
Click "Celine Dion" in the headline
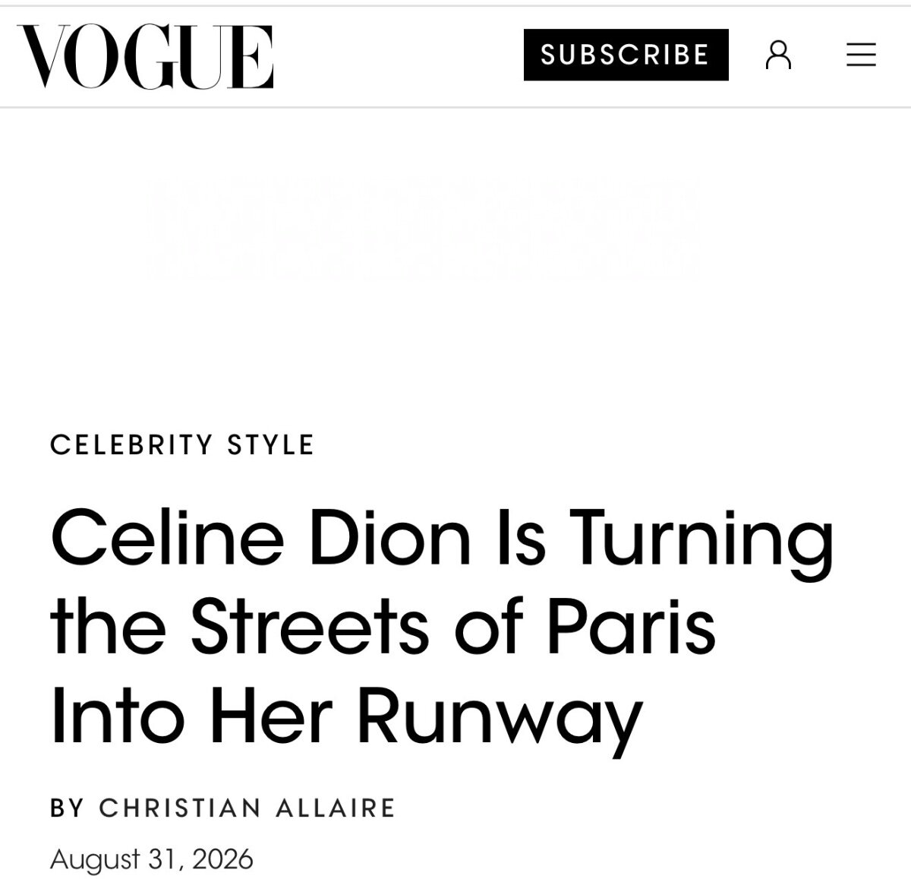click(x=254, y=536)
